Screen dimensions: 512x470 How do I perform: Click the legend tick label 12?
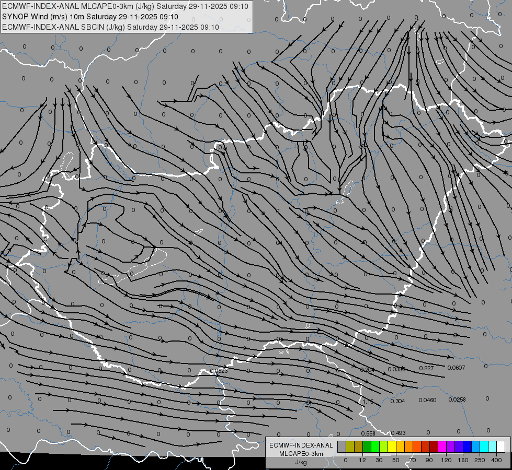(x=362, y=460)
